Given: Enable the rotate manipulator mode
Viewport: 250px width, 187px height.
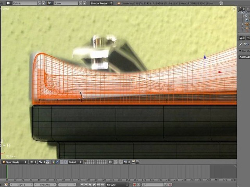Looking at the screenshot, I should pyautogui.click(x=61, y=162).
